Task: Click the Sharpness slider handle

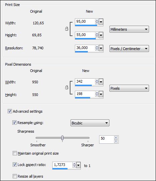Action: (x=62, y=138)
